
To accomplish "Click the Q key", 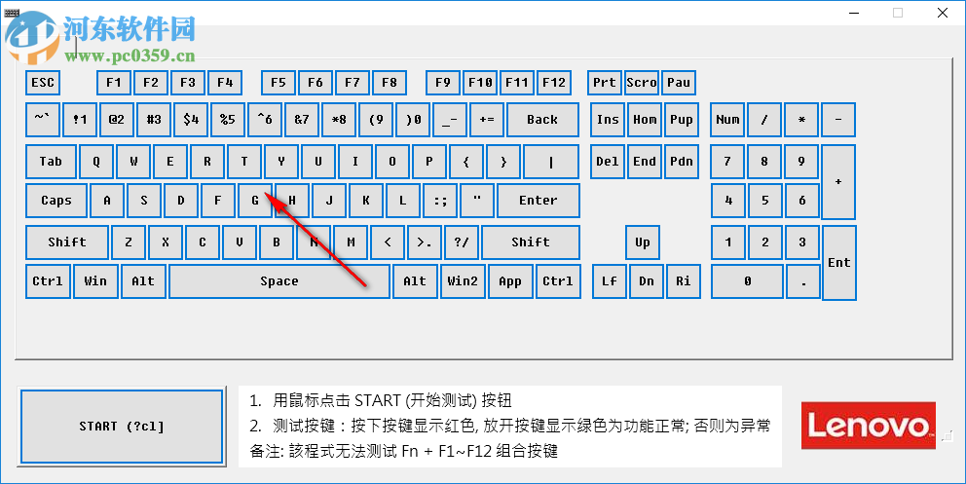I will 96,162.
